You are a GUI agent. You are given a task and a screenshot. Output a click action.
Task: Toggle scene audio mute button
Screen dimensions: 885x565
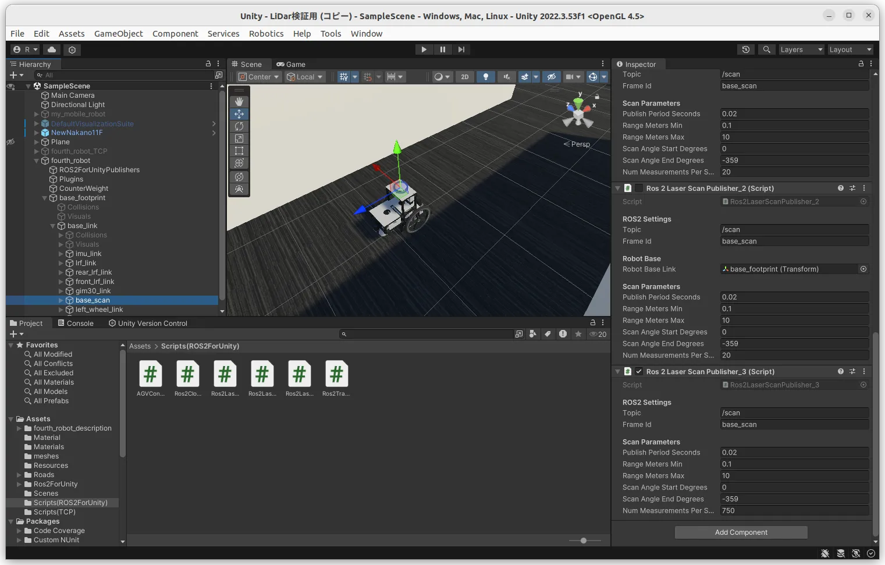pos(507,77)
